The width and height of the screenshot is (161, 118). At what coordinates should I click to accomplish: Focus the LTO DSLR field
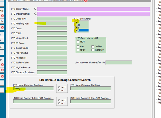pos(52,33)
